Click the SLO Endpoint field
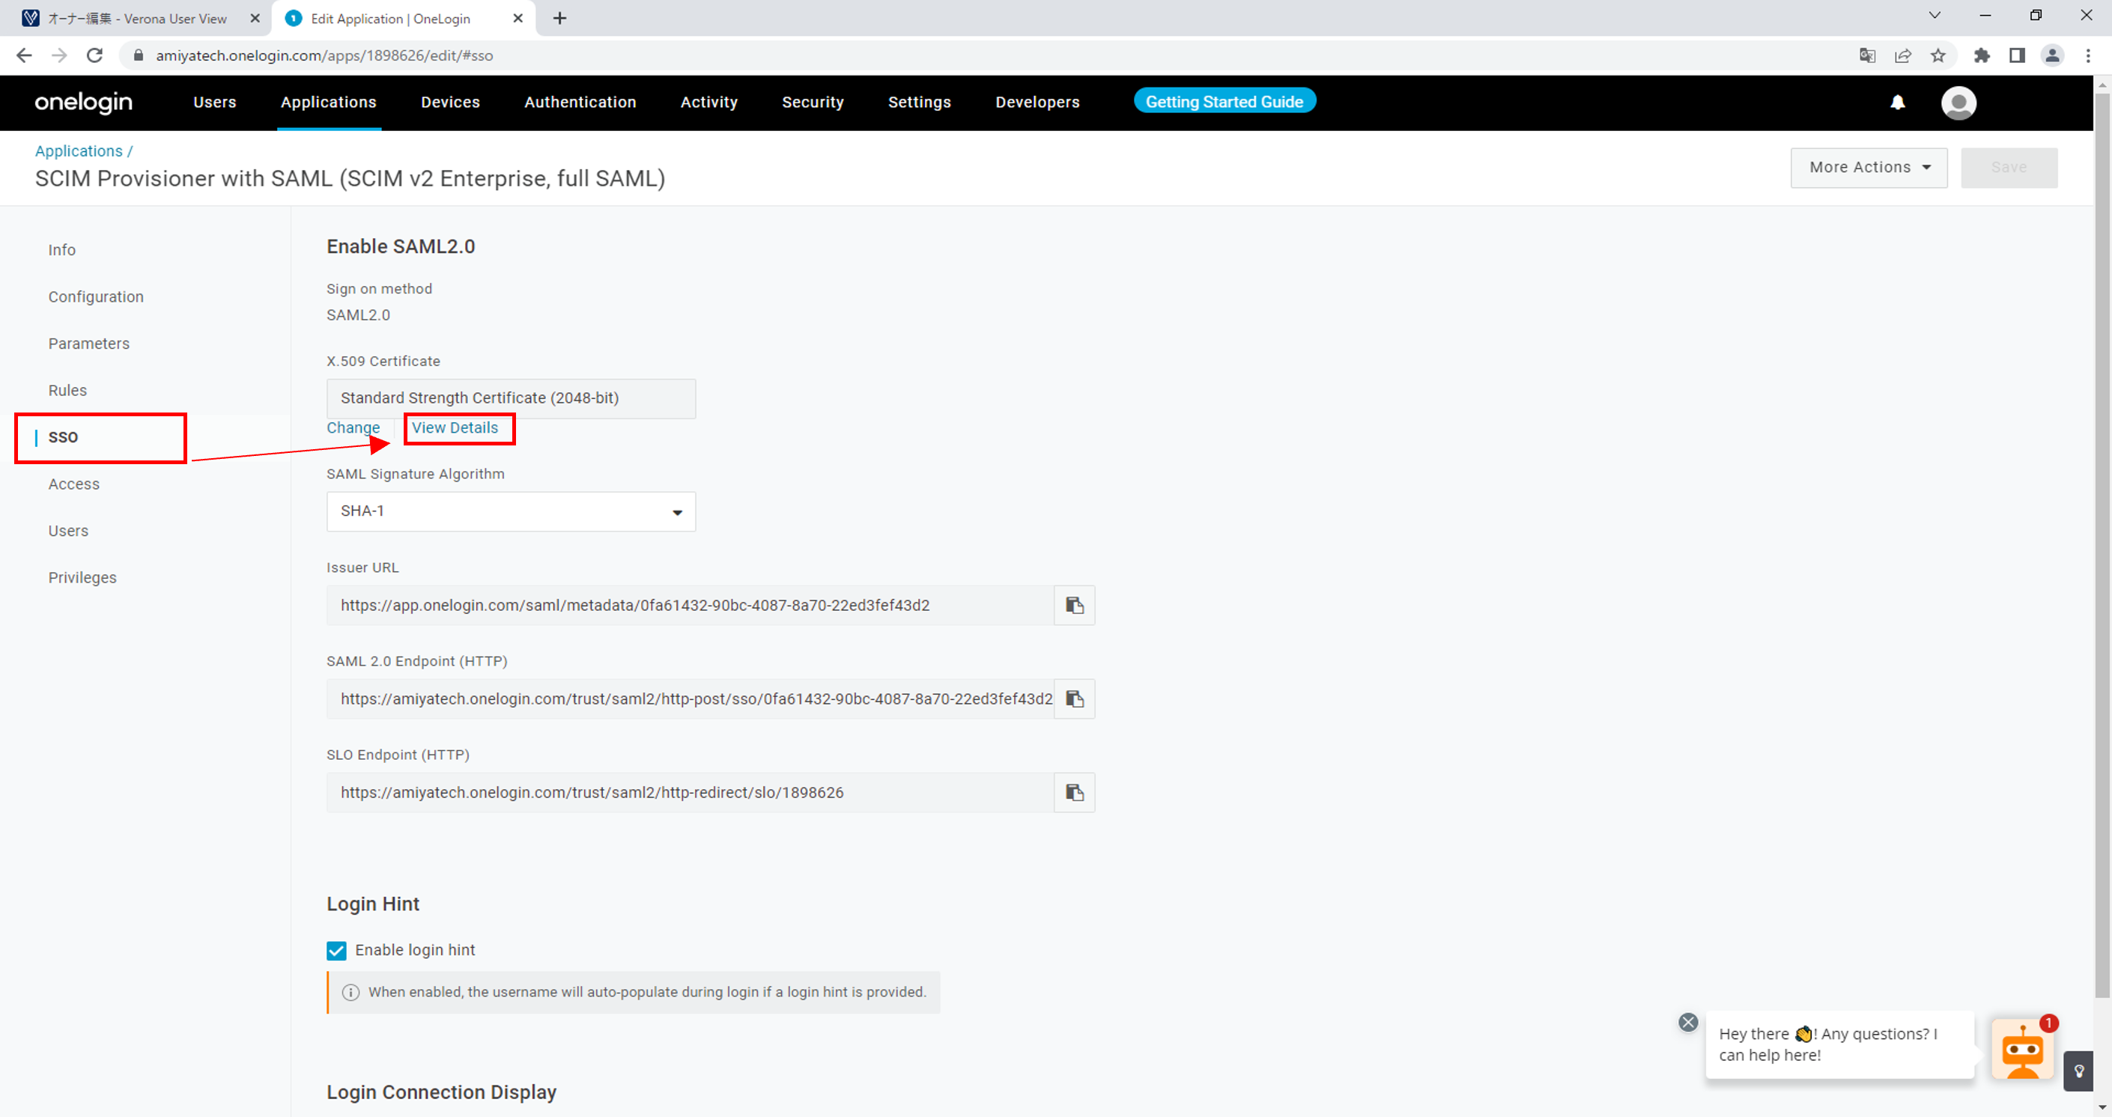The height and width of the screenshot is (1117, 2112). (x=690, y=793)
